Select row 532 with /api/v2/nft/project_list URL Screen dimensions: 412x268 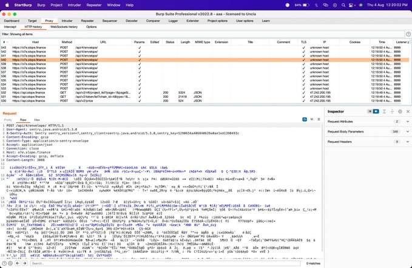(x=205, y=92)
